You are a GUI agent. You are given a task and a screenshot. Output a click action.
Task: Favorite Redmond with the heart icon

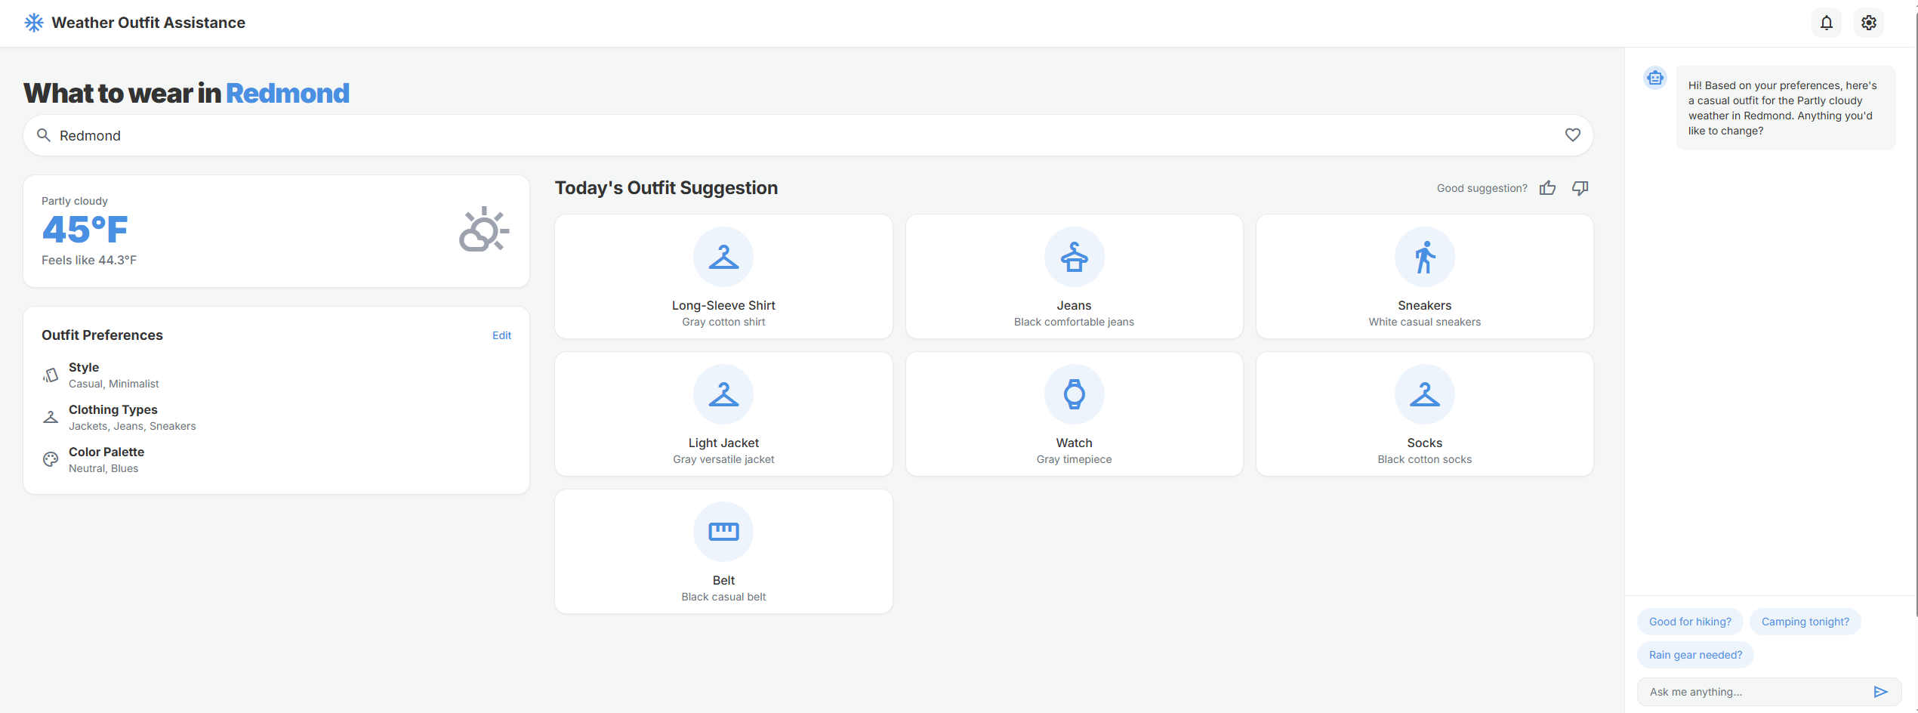point(1573,135)
